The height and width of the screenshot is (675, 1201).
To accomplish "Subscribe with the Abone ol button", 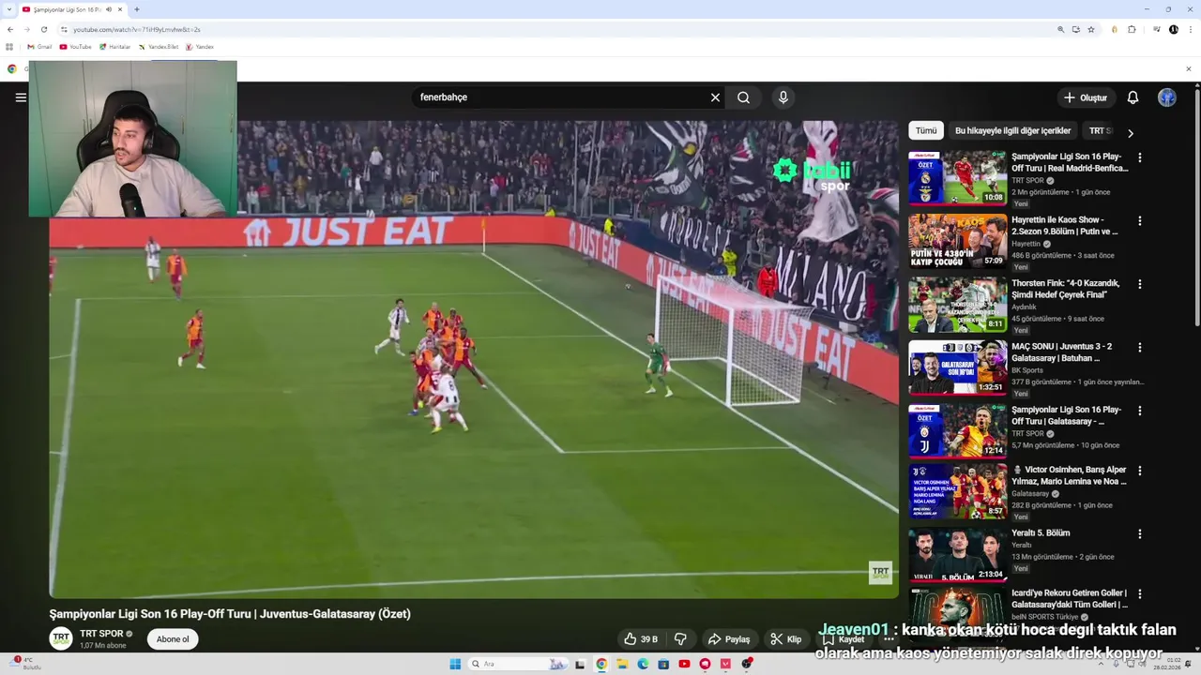I will pyautogui.click(x=173, y=639).
